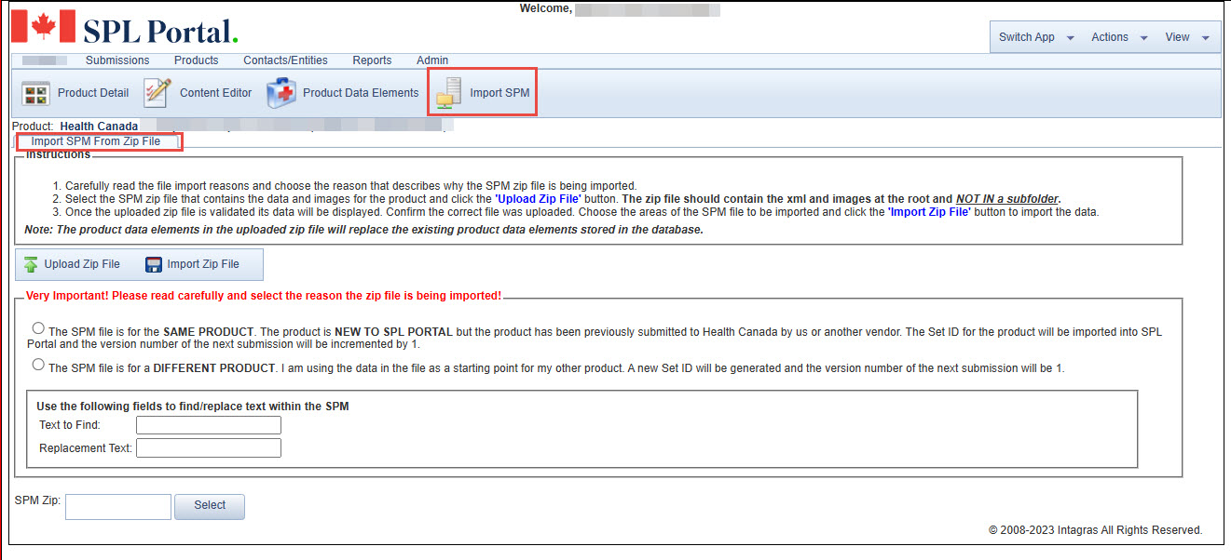Open the Contacts/Entities menu
1231x560 pixels.
(285, 60)
